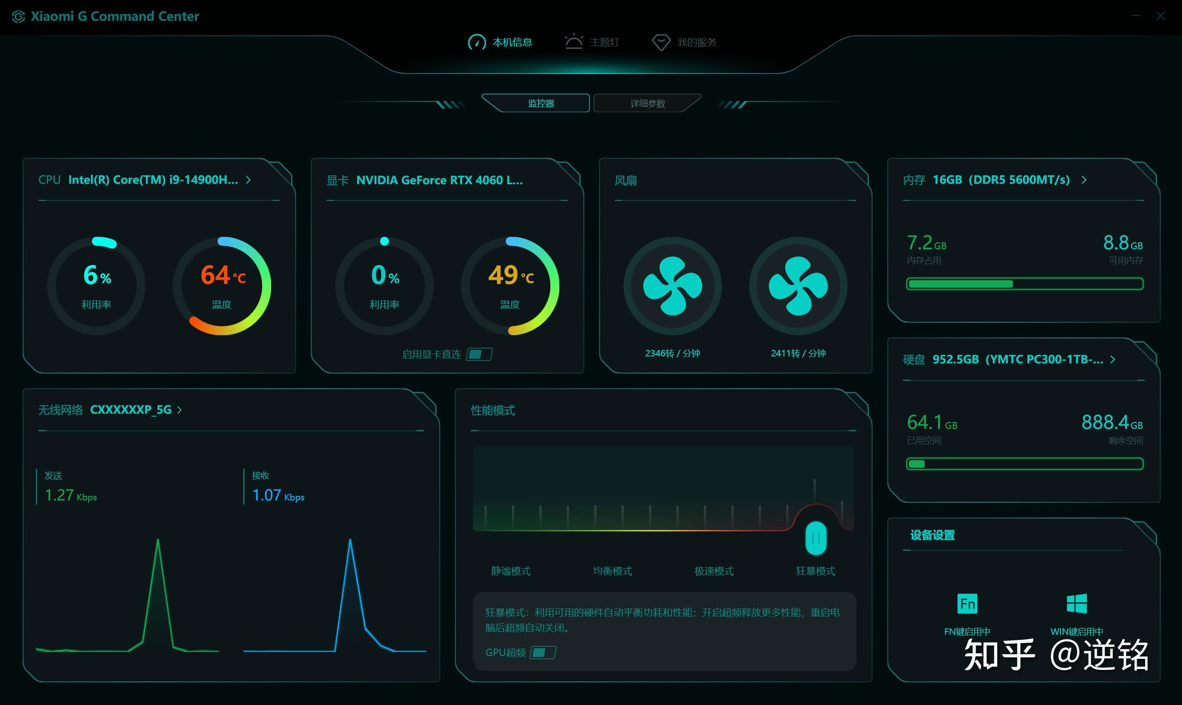Viewport: 1182px width, 705px height.
Task: Click the Intel(R) Core(TM) i9-14900H title
Action: click(x=153, y=180)
